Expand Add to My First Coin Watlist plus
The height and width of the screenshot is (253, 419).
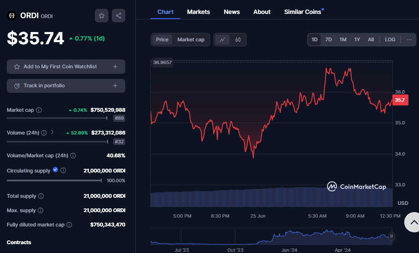115,67
